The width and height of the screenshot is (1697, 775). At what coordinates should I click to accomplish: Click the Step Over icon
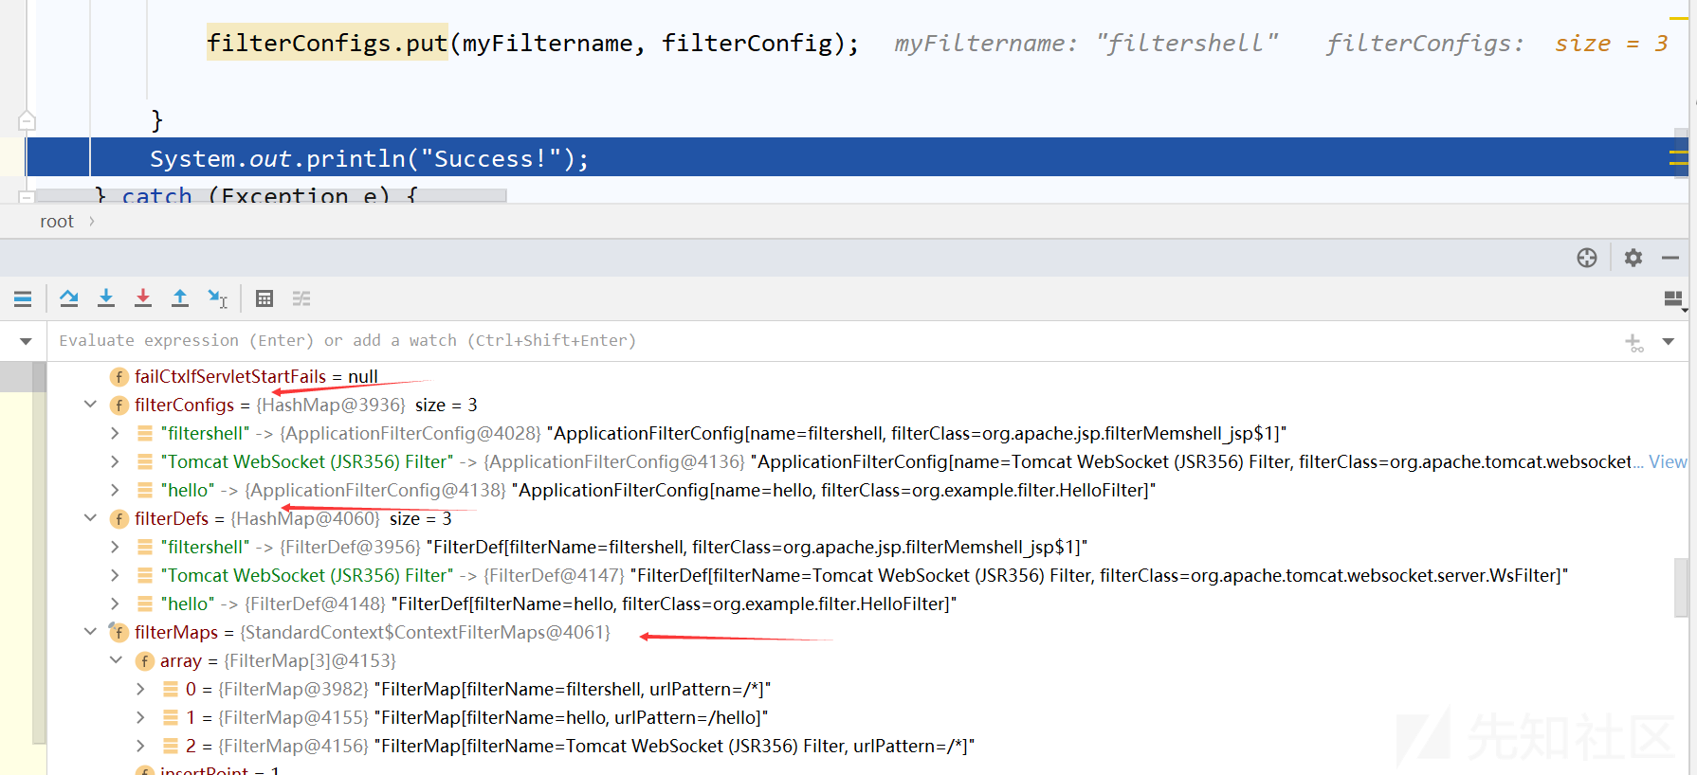(69, 299)
